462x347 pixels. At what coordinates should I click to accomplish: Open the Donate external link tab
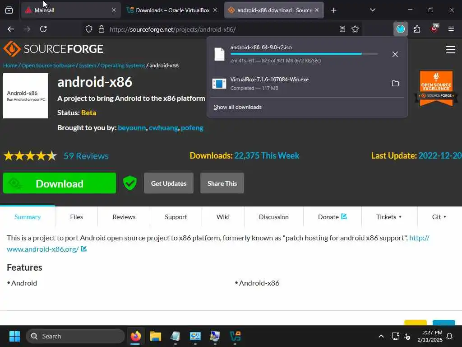[333, 217]
